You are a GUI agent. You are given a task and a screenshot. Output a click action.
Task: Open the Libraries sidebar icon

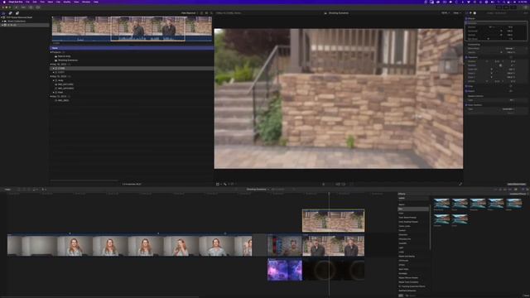tap(3, 13)
